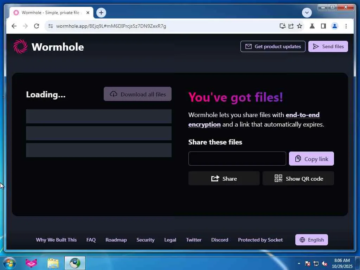
Task: Click Download all files button
Action: point(137,94)
